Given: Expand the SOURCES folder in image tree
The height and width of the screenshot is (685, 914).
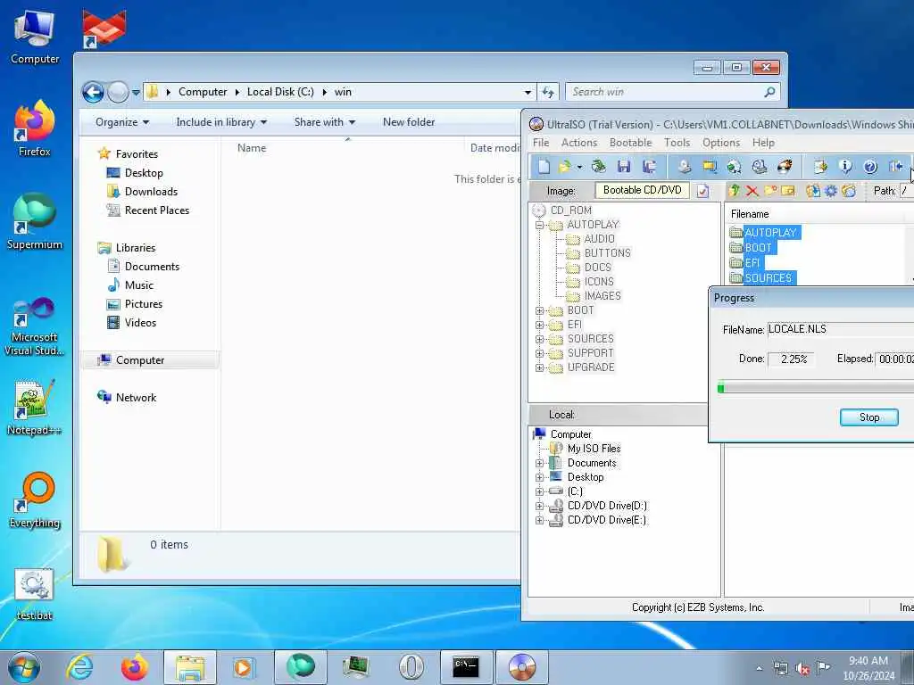Looking at the screenshot, I should pyautogui.click(x=539, y=339).
